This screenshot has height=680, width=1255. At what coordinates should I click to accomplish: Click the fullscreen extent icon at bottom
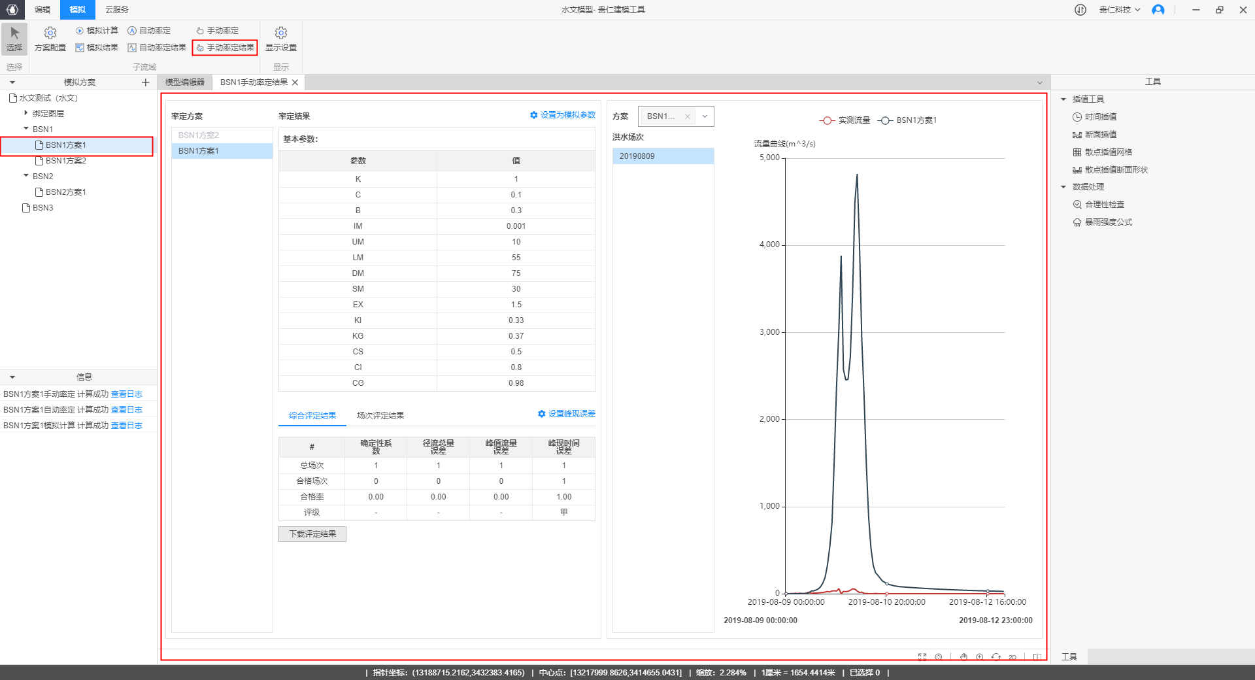922,657
